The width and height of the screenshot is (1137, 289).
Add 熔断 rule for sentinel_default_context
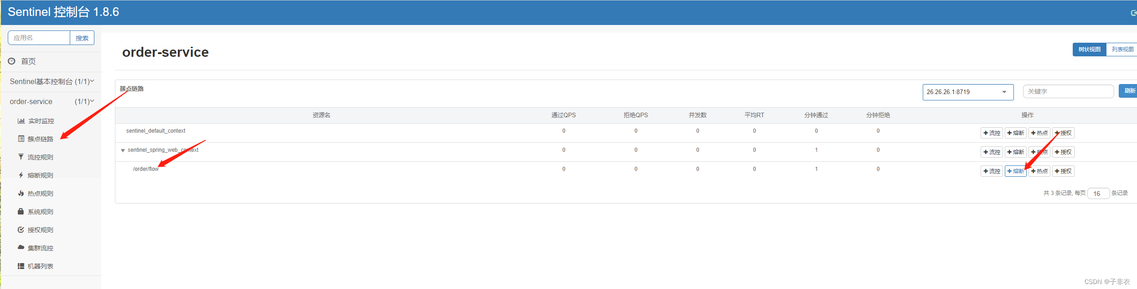click(1016, 133)
